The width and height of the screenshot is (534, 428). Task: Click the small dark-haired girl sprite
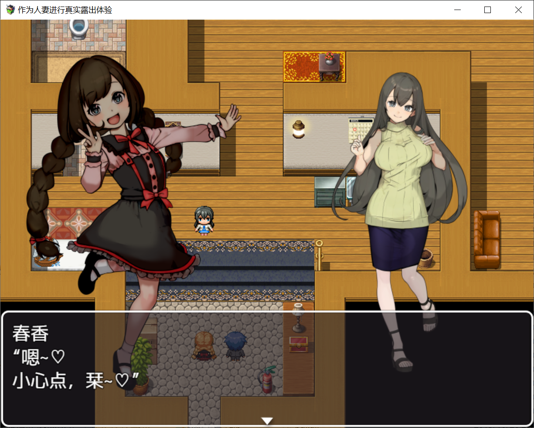(x=204, y=221)
